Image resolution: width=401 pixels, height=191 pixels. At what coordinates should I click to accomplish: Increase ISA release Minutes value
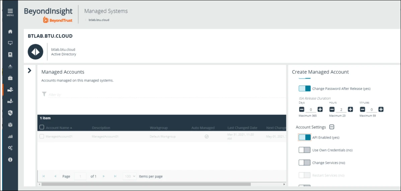(381, 110)
